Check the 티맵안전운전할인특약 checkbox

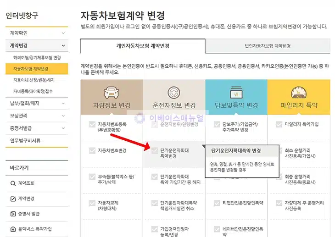coord(217,203)
